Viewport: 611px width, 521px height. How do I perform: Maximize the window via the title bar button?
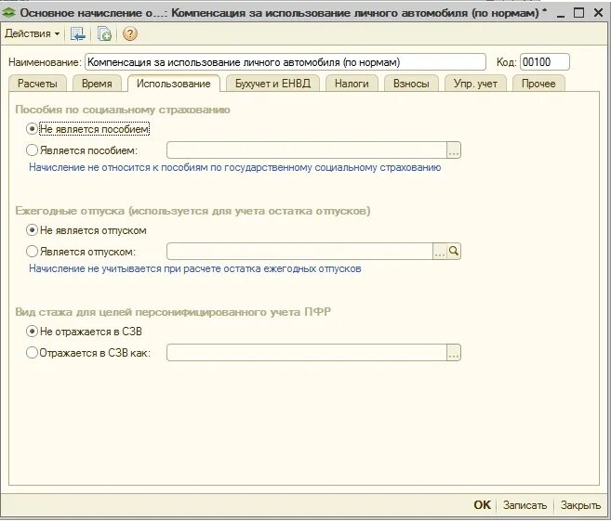click(x=579, y=13)
